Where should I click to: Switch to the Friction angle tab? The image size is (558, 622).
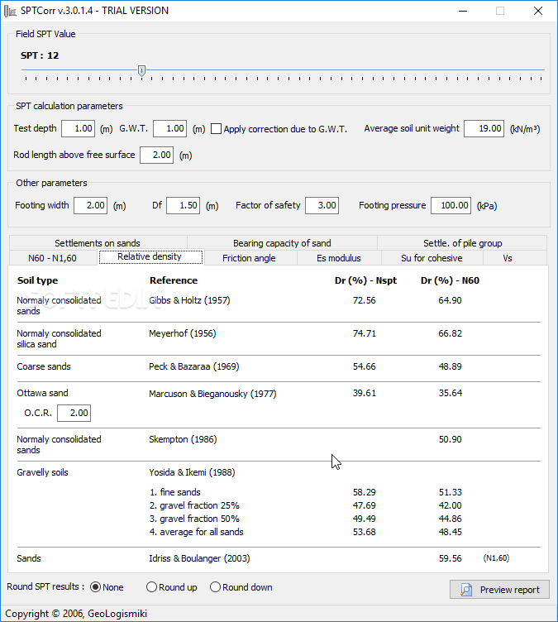249,258
